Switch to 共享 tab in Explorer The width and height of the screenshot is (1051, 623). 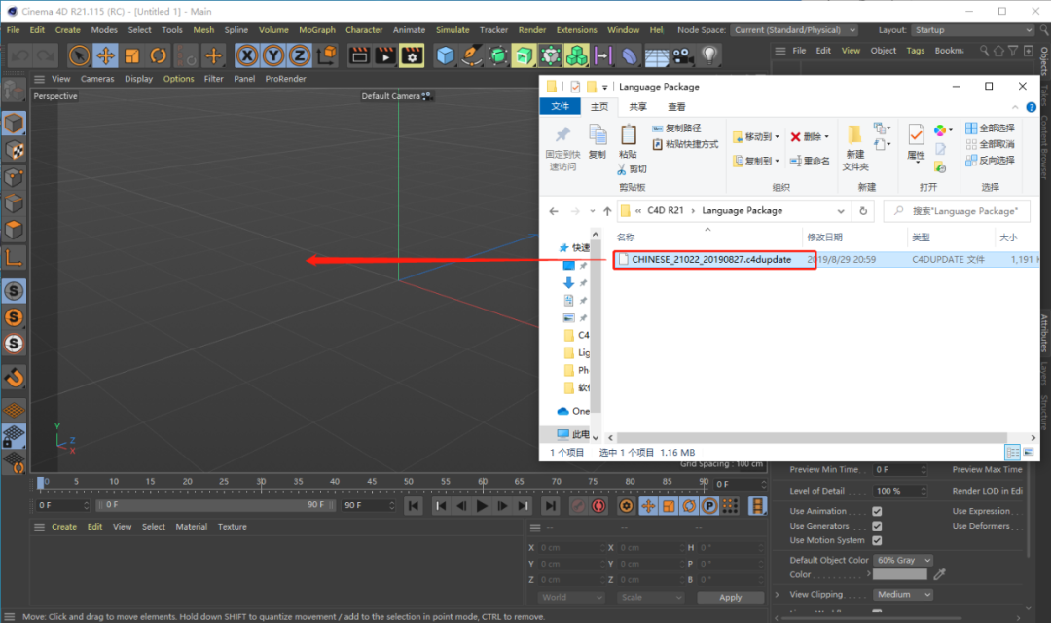638,107
